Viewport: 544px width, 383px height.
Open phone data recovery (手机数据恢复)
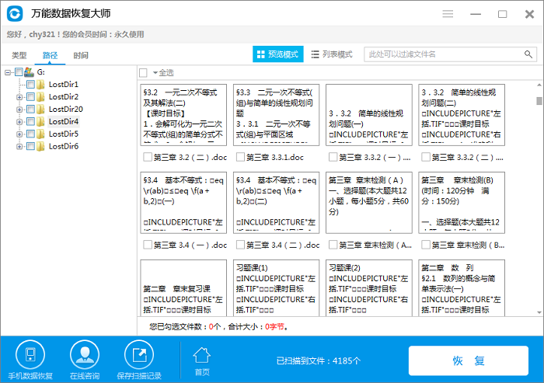30,360
